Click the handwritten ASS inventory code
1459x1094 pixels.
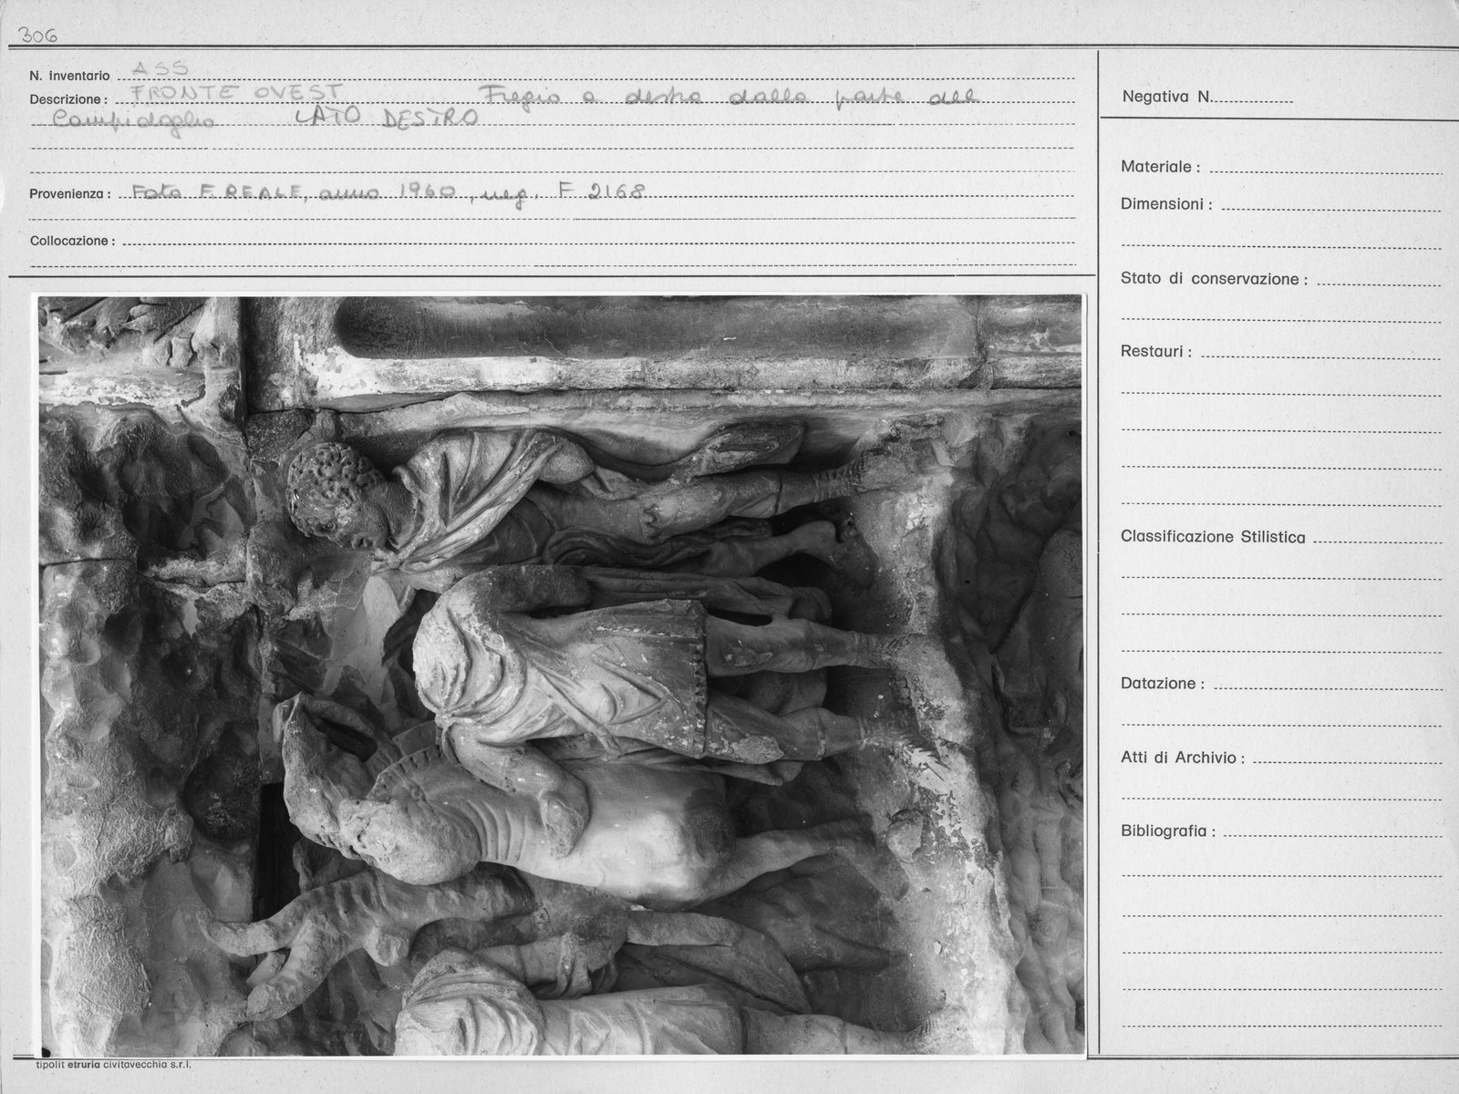160,68
